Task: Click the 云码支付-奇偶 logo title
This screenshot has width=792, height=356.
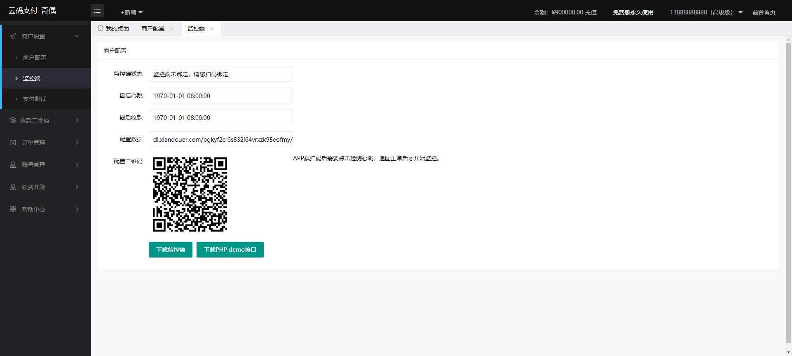Action: click(x=32, y=11)
